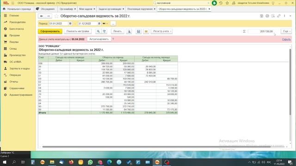Open print preview icon
The image size is (296, 166).
129,31
